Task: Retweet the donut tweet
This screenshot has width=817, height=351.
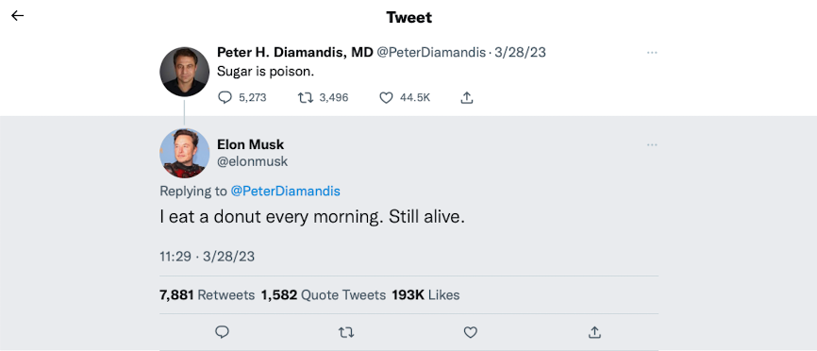Action: [x=346, y=332]
